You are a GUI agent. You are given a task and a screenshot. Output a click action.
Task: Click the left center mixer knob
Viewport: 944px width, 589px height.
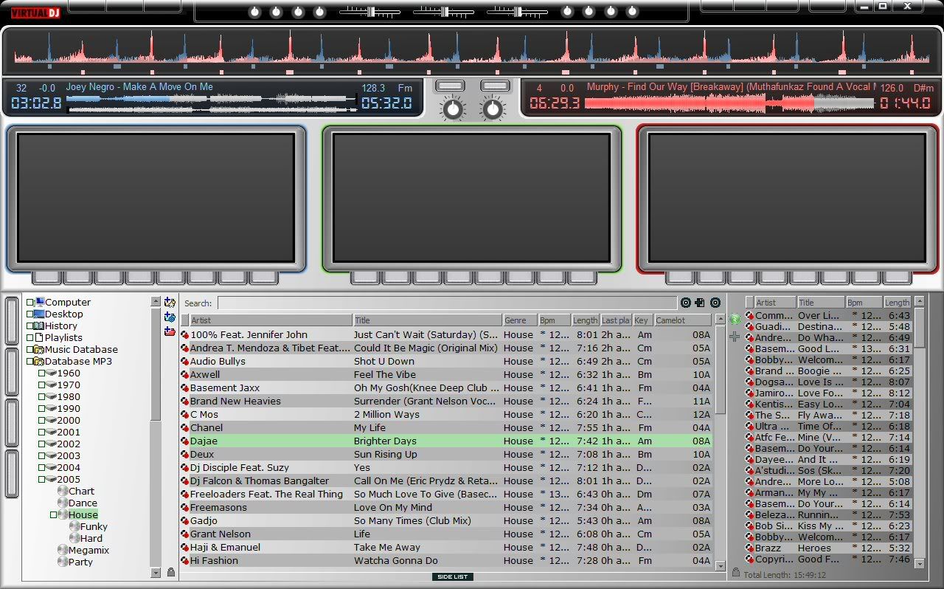(x=453, y=109)
